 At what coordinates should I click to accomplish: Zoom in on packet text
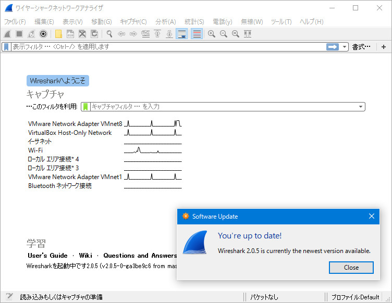[x=212, y=34]
